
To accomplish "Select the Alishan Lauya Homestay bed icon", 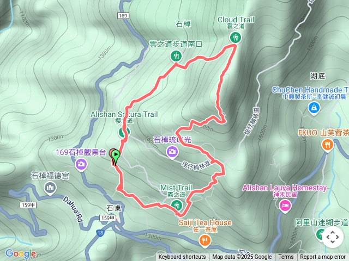I will (x=285, y=206).
